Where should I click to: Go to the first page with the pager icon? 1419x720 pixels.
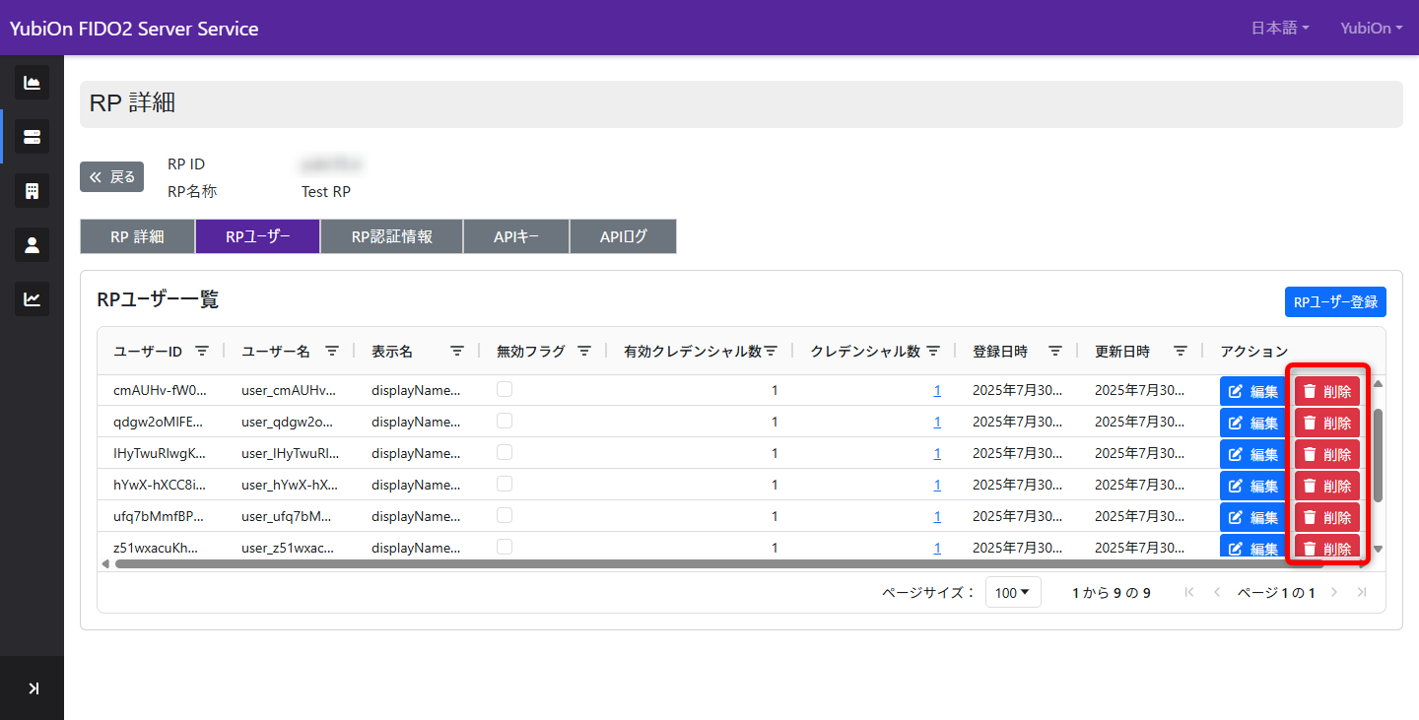pyautogui.click(x=1189, y=592)
